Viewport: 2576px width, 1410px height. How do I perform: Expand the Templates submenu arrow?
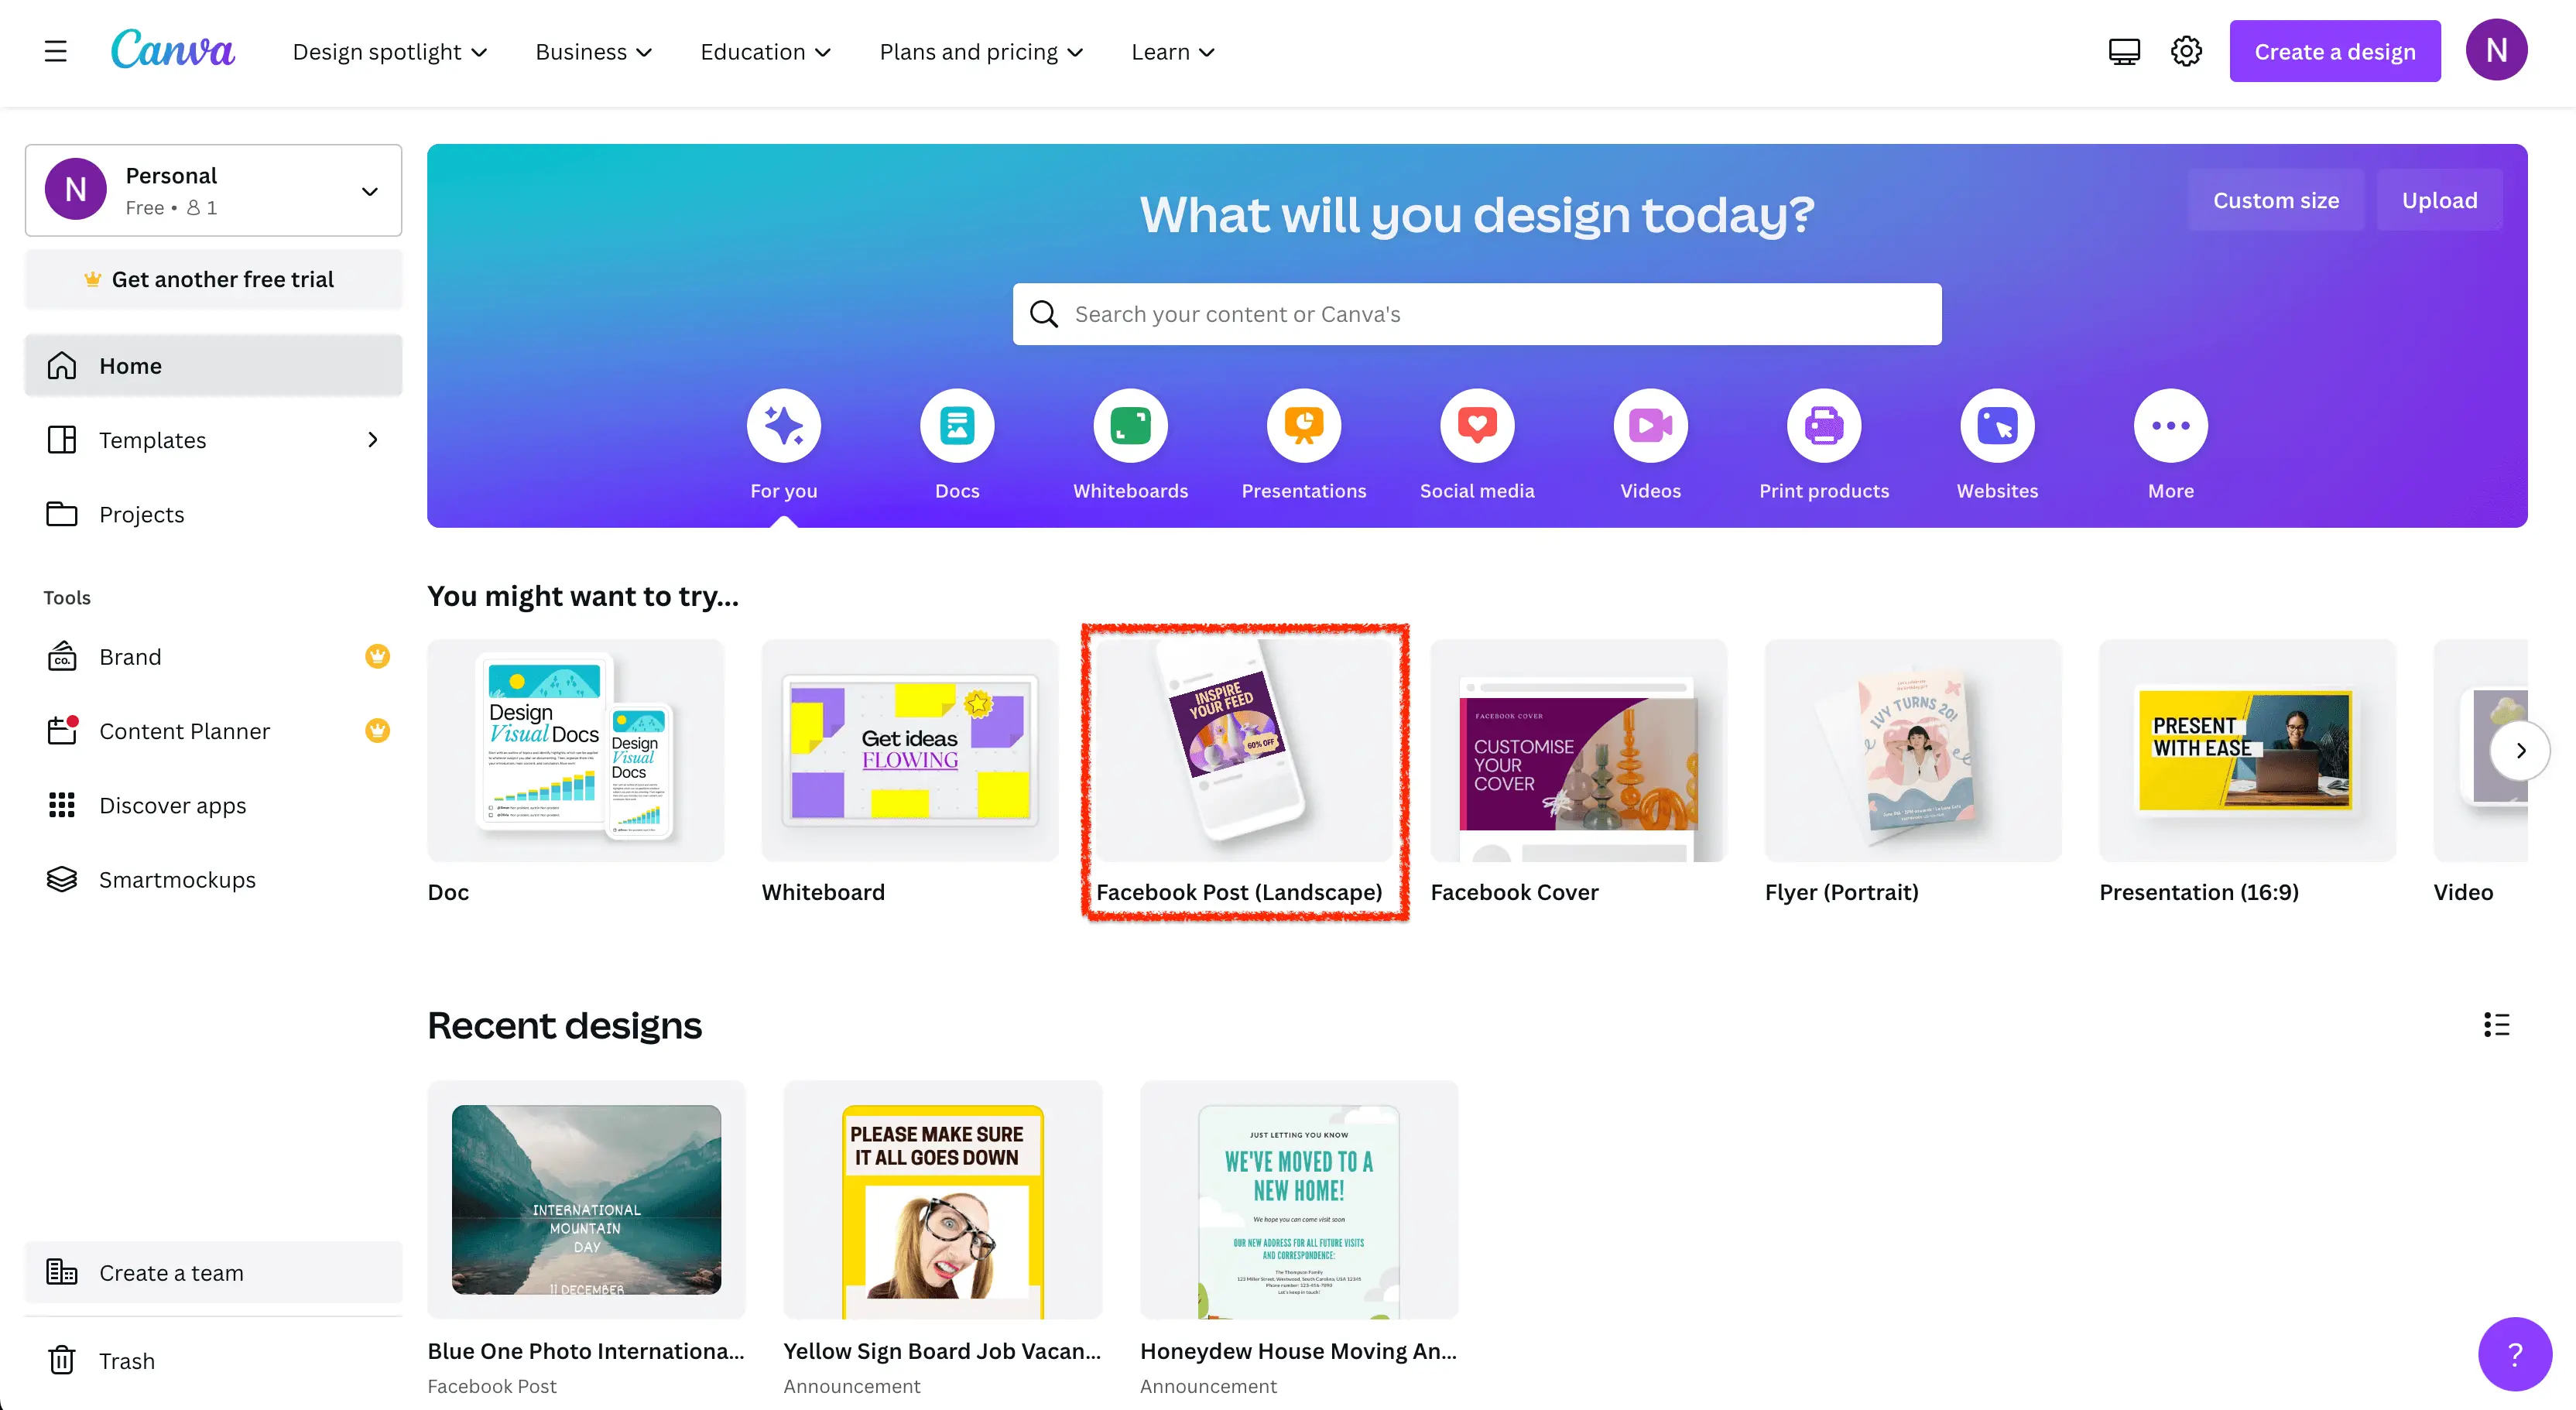372,440
